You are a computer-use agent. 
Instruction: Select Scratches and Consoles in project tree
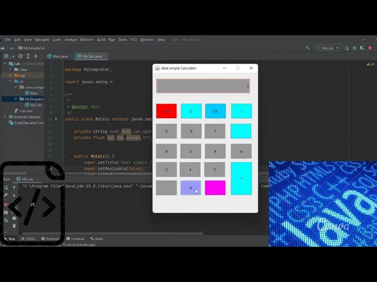point(27,123)
